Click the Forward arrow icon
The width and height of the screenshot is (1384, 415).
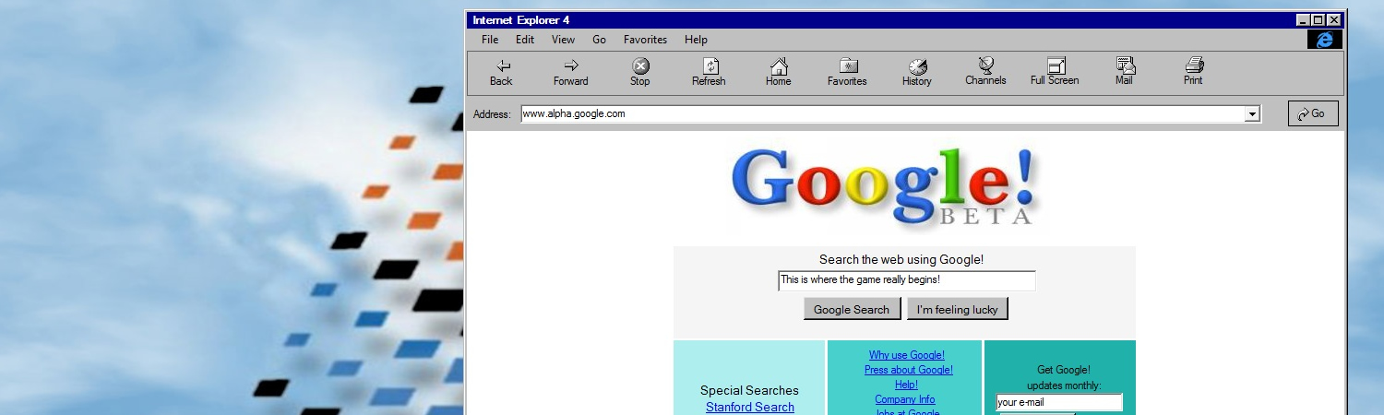[571, 66]
